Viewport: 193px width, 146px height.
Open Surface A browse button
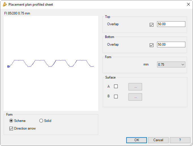(x=135, y=87)
